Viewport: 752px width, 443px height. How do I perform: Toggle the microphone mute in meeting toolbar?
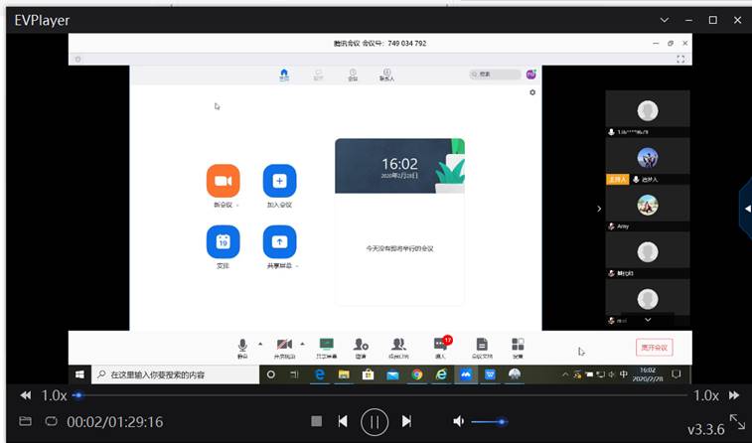point(242,345)
